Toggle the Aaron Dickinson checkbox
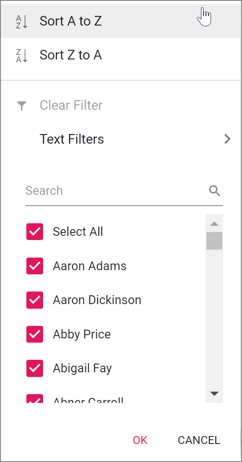This screenshot has width=242, height=462. click(x=35, y=300)
